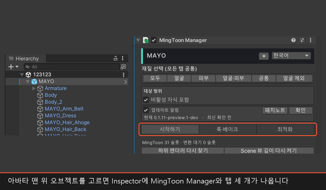Image resolution: width=326 pixels, height=190 pixels.
Task: Click 하위 렌더러 다시 찾기 button
Action: coord(183,151)
